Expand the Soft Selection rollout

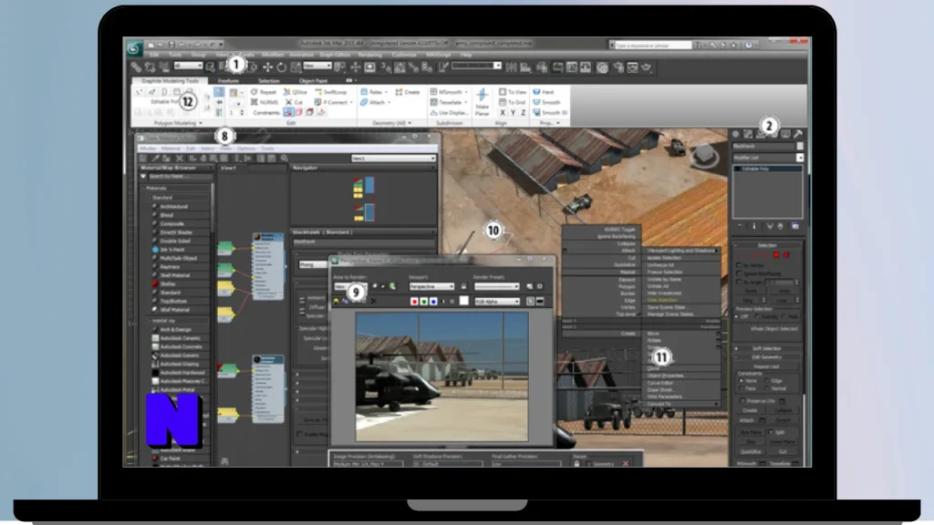(767, 349)
